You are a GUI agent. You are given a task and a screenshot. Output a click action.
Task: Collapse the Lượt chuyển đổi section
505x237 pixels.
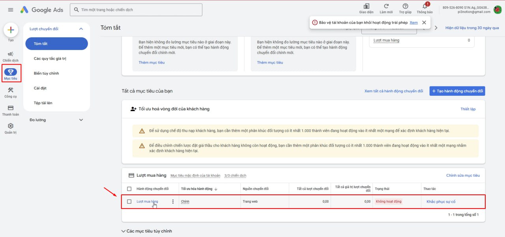(x=81, y=29)
